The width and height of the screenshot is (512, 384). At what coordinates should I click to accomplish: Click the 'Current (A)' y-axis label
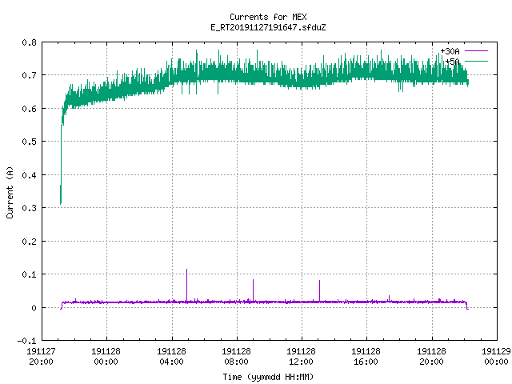[10, 192]
